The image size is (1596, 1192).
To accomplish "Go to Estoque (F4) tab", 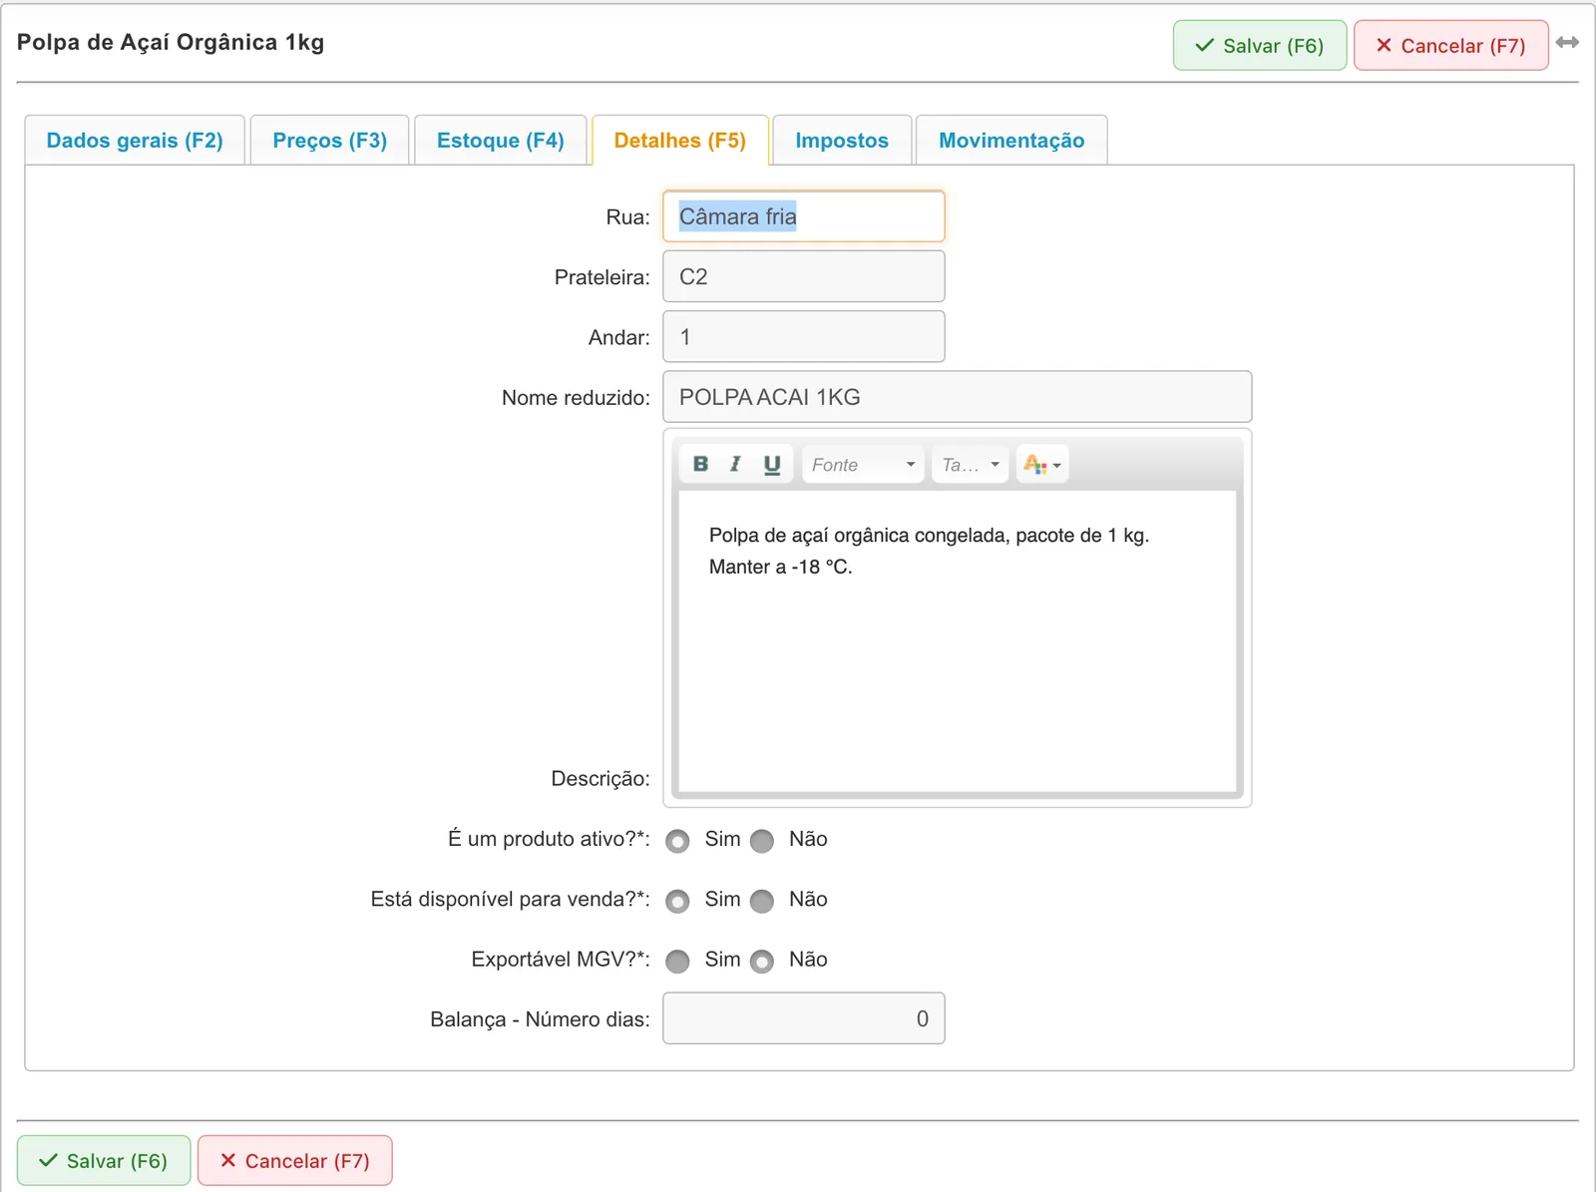I will pyautogui.click(x=501, y=140).
